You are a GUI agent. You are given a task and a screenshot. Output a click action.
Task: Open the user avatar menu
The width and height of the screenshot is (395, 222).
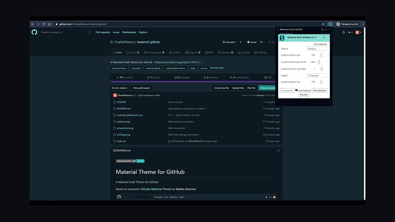(x=358, y=32)
